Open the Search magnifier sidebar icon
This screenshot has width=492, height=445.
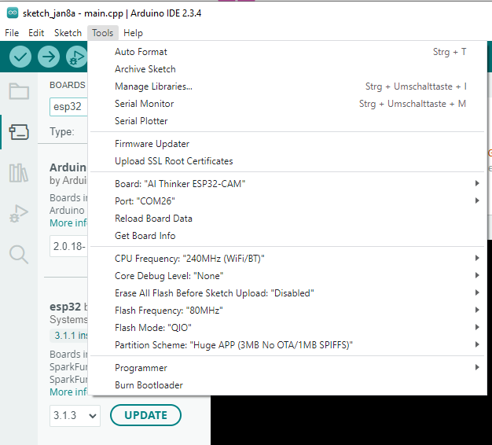[x=19, y=254]
